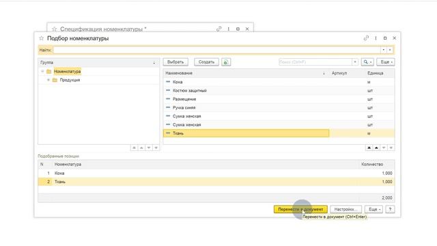
Task: Move up one row in group tree panel
Action: 141,148
